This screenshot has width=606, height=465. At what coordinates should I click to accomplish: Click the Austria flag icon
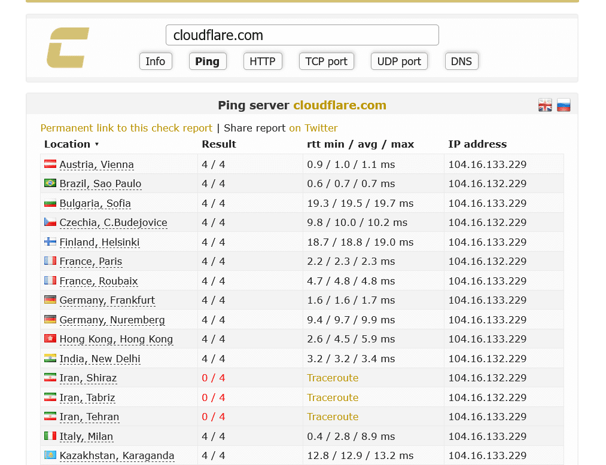tap(50, 164)
